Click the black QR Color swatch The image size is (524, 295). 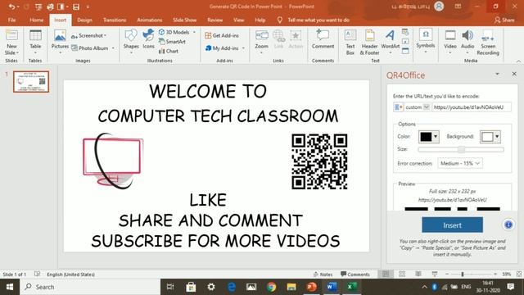click(x=426, y=137)
